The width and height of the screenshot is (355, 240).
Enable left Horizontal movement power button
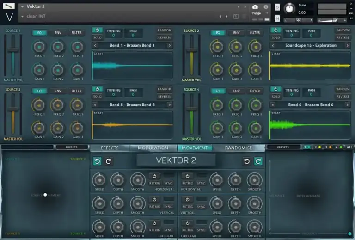coord(154,176)
